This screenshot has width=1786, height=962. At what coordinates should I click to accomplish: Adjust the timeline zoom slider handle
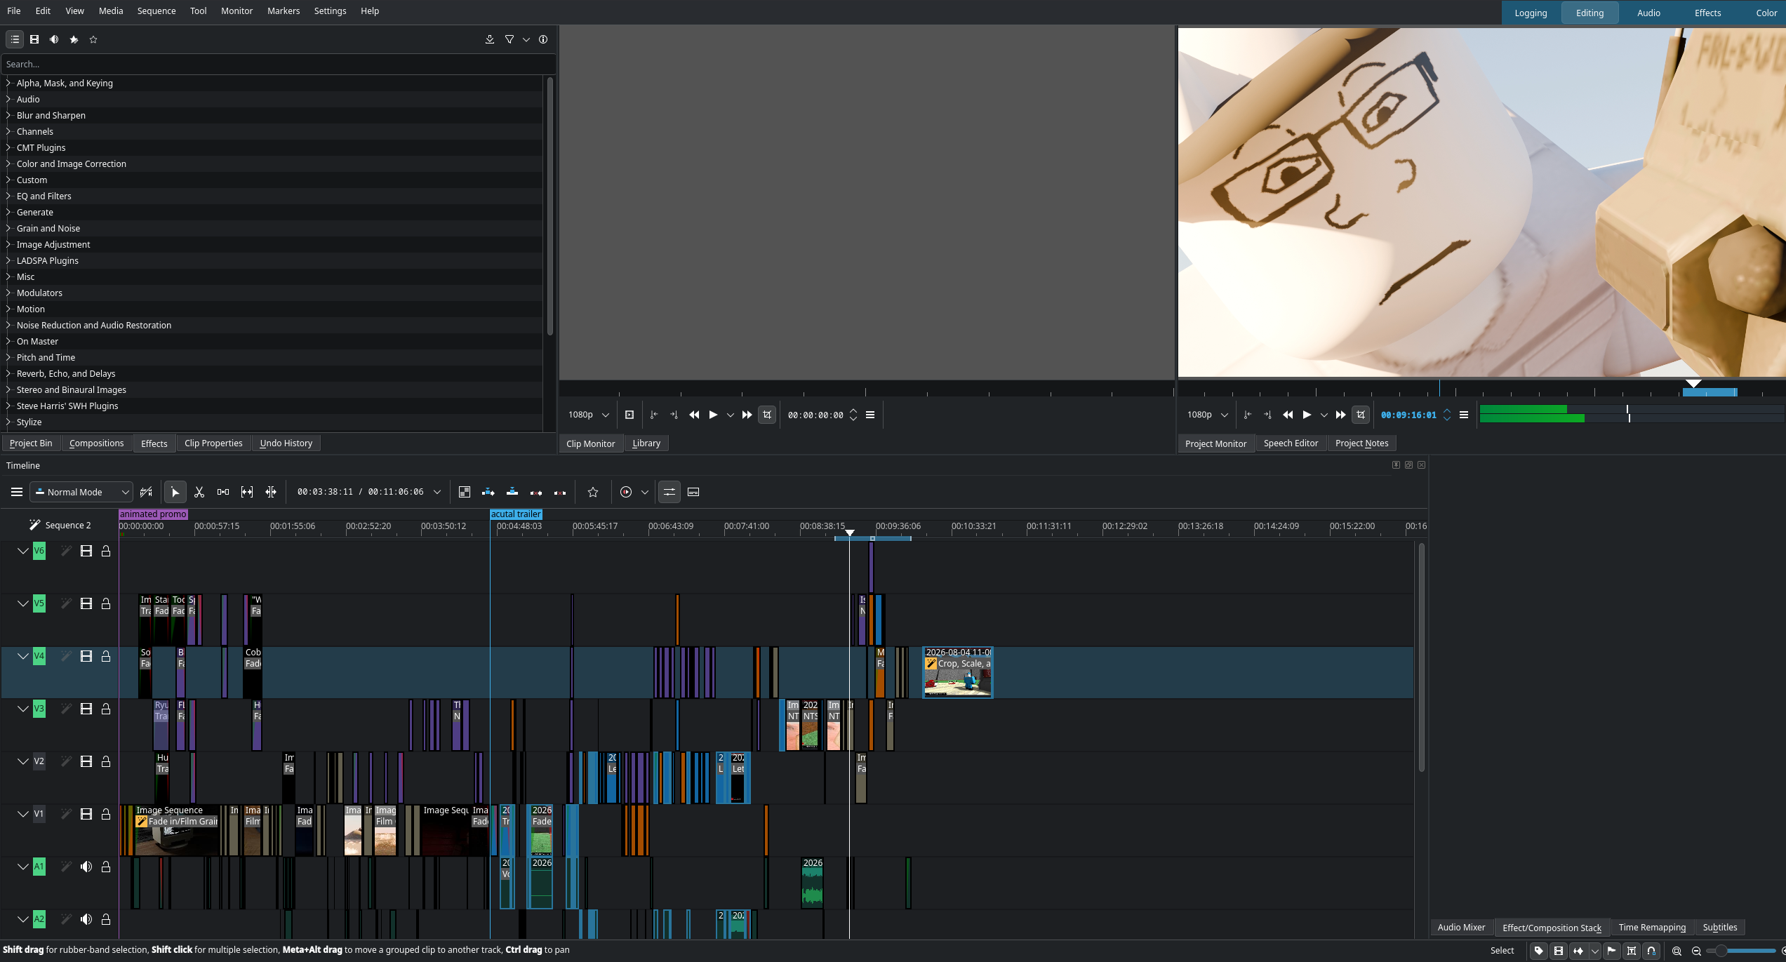point(1721,951)
